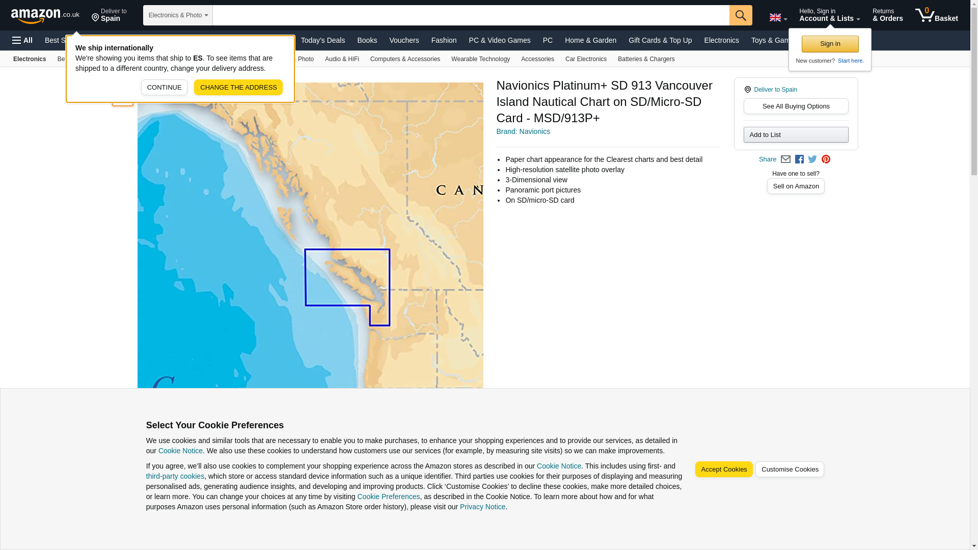This screenshot has width=978, height=550.
Task: Click See All Buying Options button
Action: tap(796, 106)
